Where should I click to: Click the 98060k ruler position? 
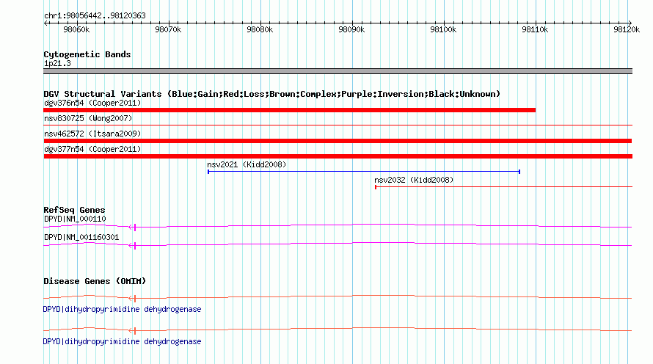pyautogui.click(x=76, y=29)
